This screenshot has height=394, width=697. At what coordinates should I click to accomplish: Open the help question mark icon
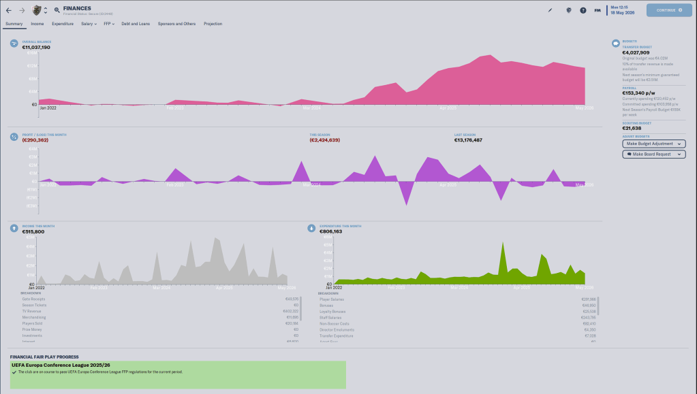[583, 10]
